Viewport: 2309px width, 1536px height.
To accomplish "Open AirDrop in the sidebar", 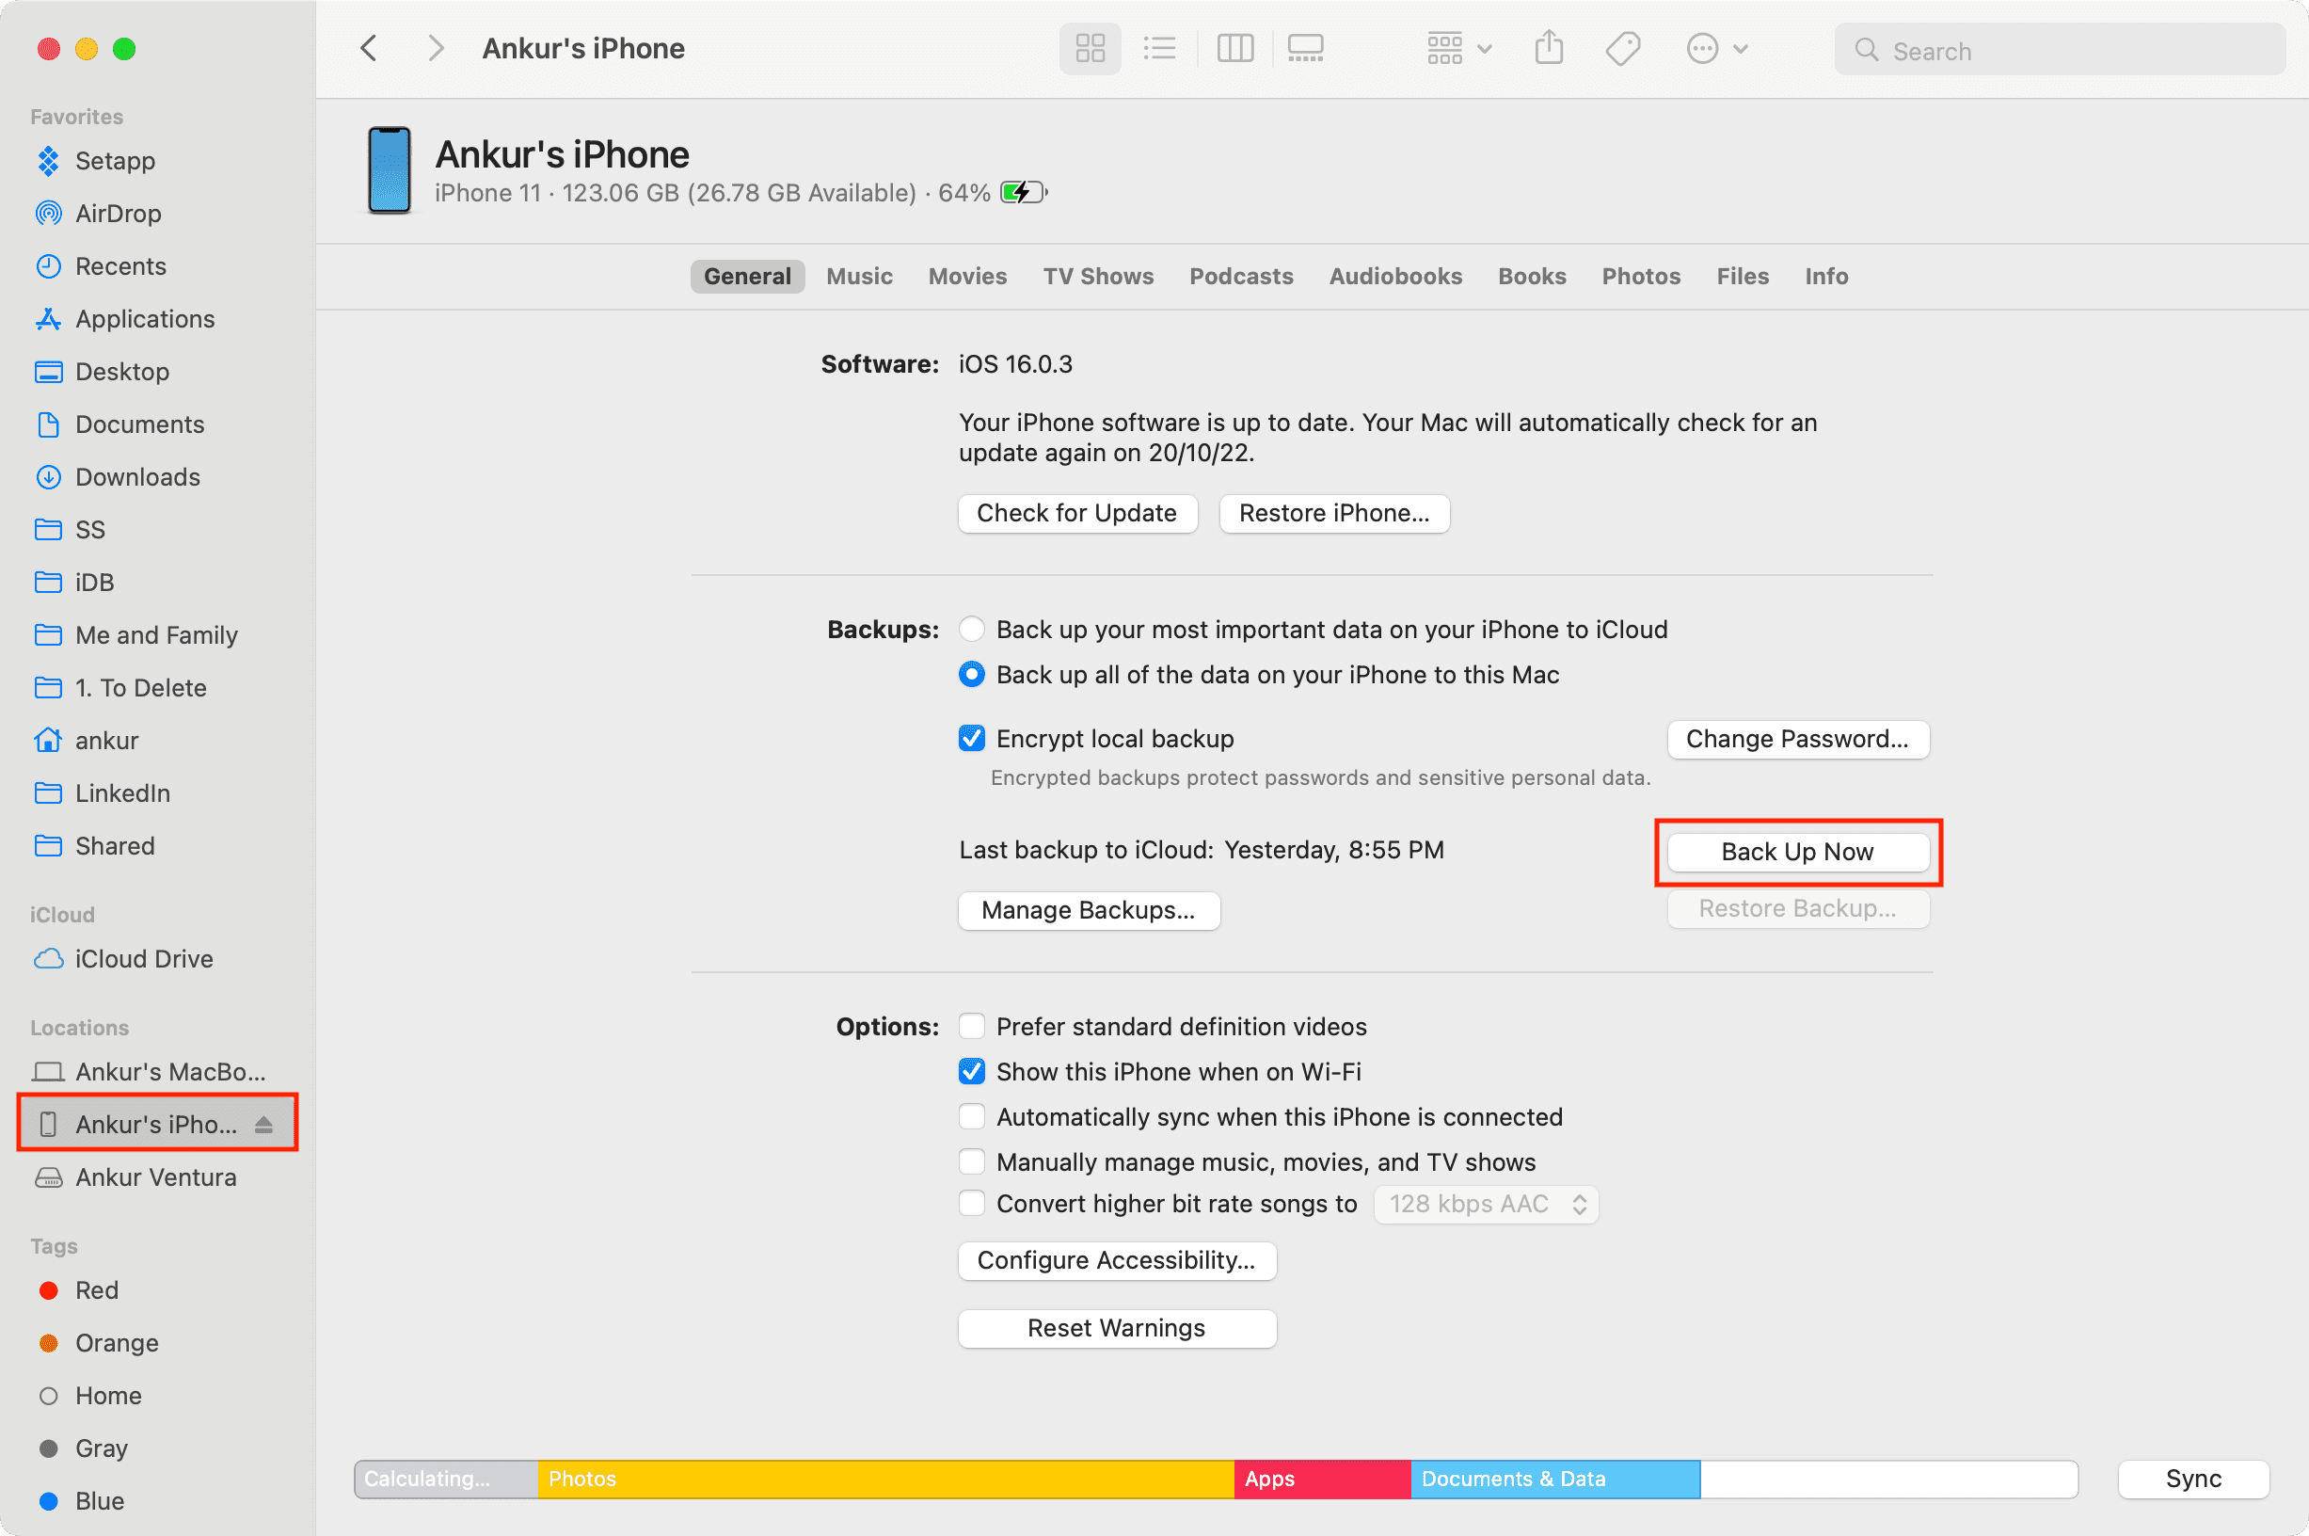I will coord(118,214).
